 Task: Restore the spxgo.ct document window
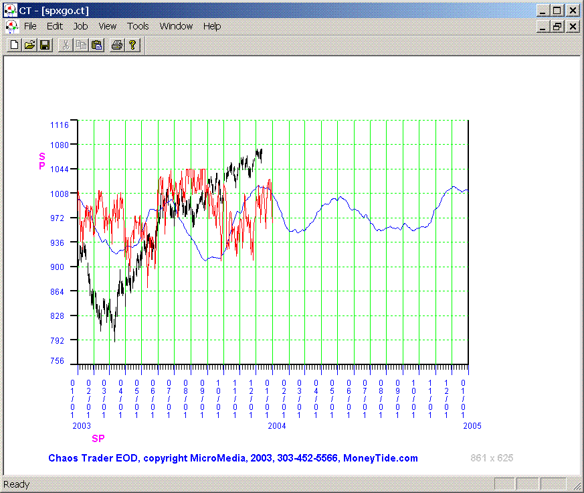(557, 27)
